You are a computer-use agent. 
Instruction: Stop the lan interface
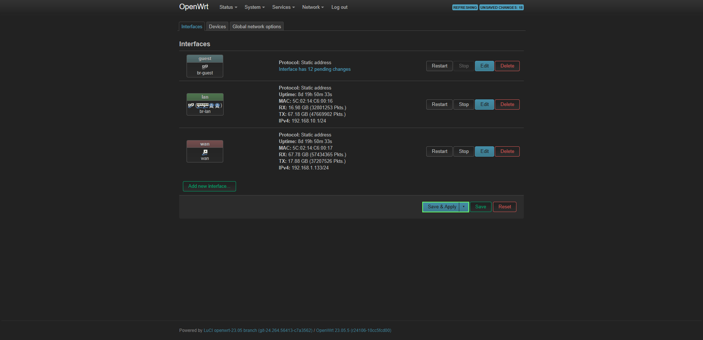pos(464,105)
